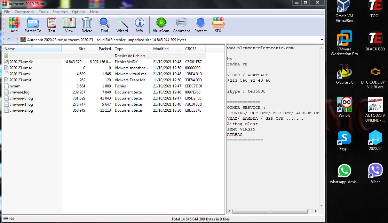Launch Skype from desktop
The image size is (388, 223).
344,140
